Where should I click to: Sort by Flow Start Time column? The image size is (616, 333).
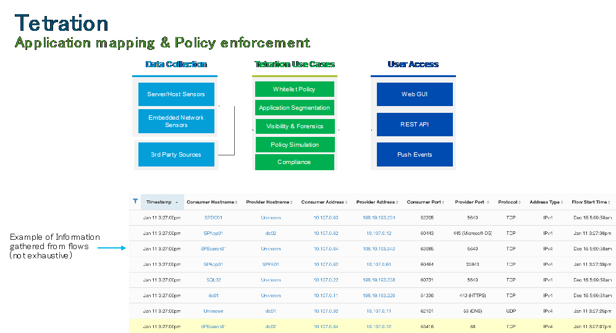[x=591, y=202]
